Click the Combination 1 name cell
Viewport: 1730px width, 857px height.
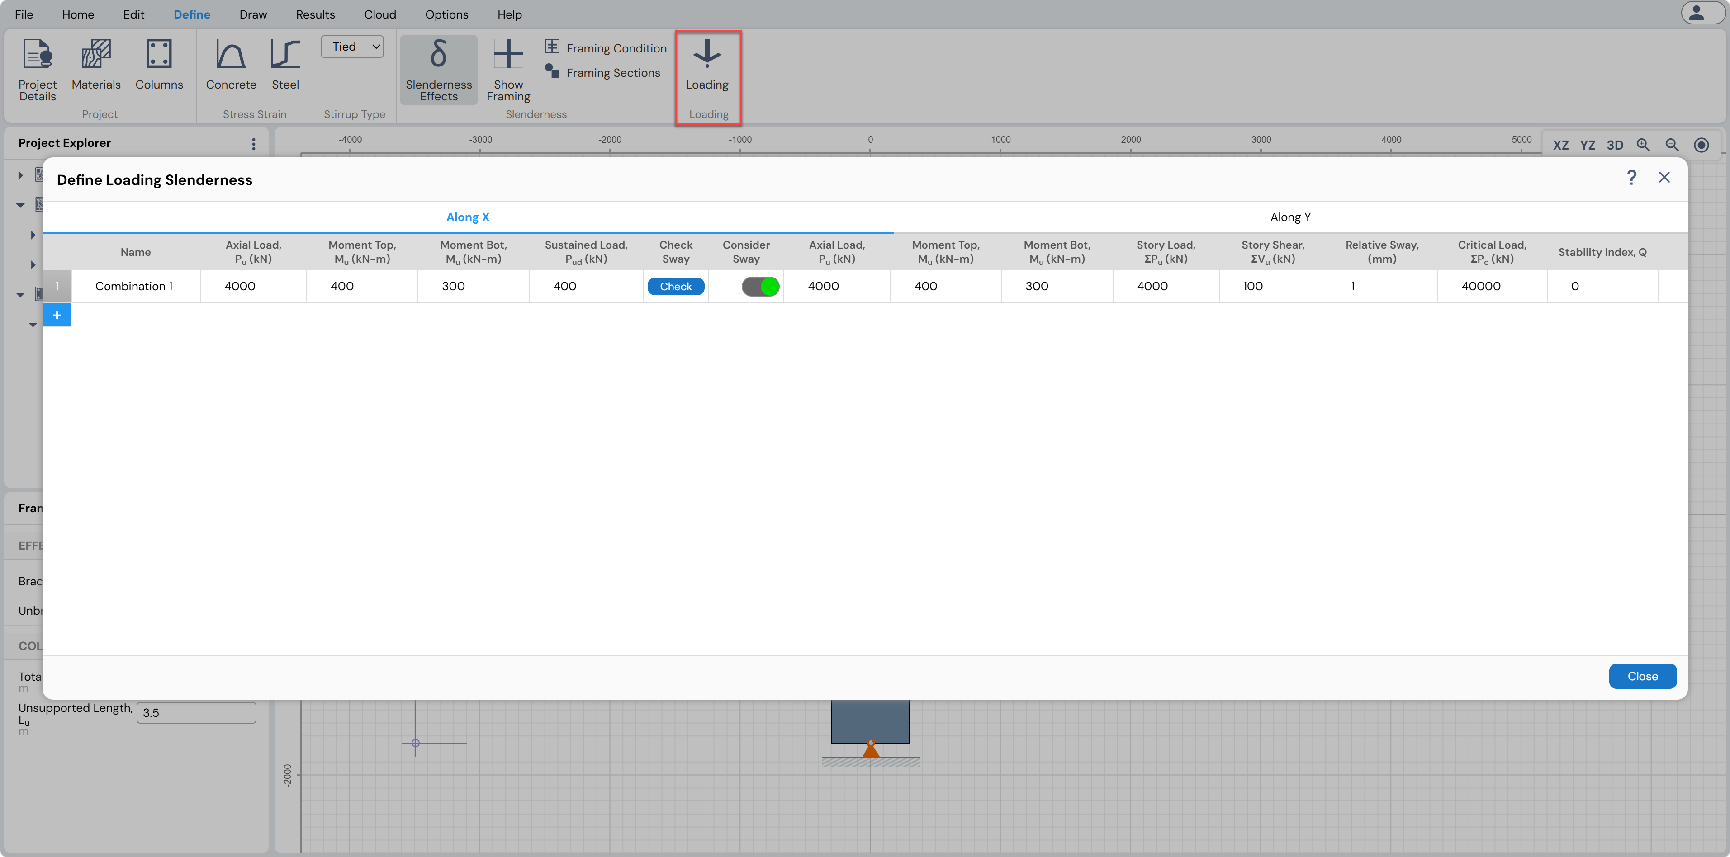point(136,287)
